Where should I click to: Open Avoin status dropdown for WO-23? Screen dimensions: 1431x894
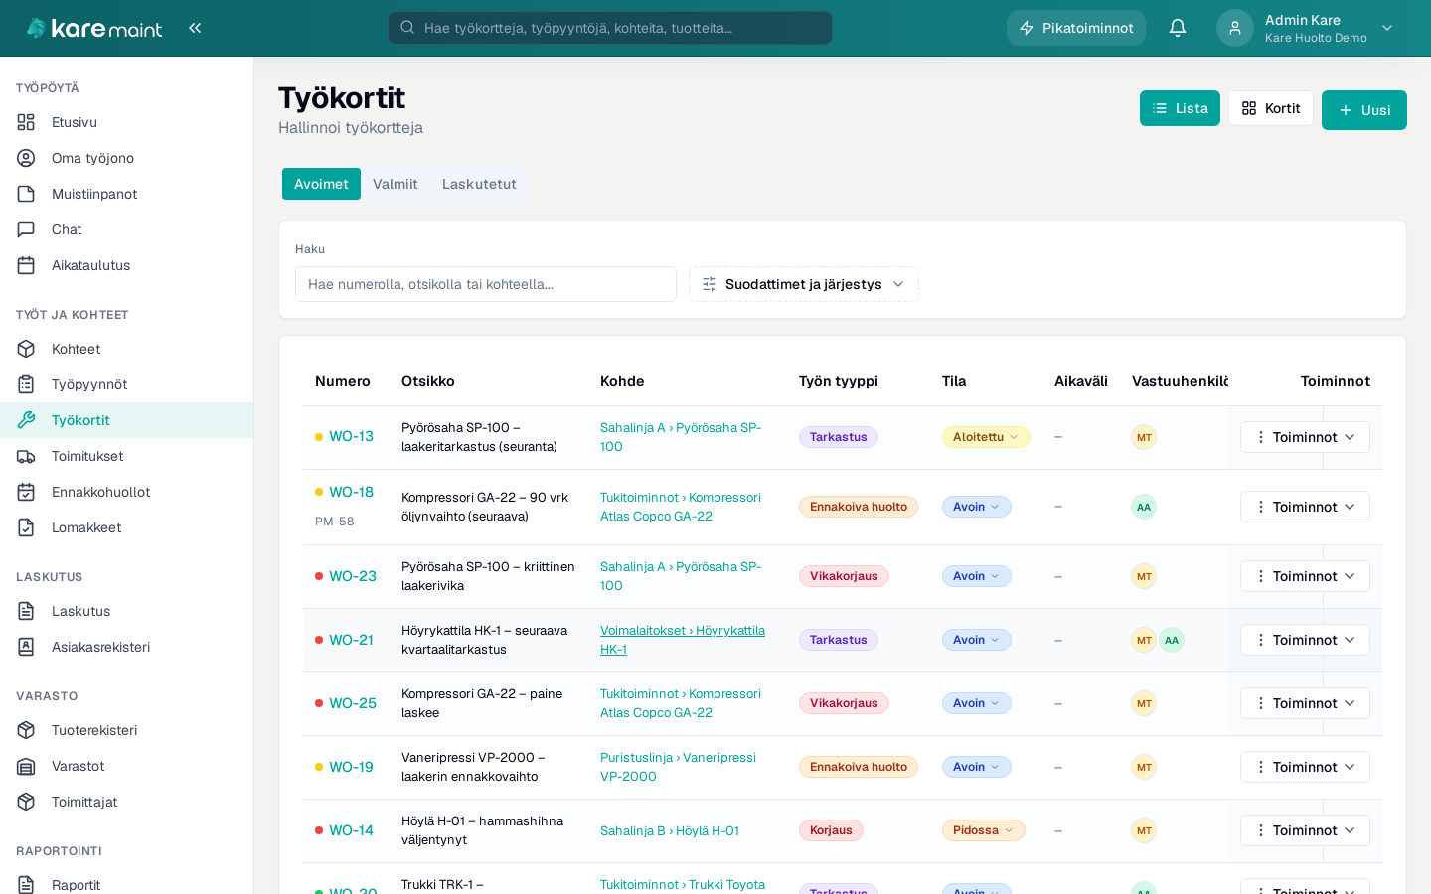(977, 576)
